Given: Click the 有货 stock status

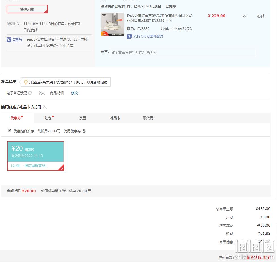Looking at the screenshot, I should tap(261, 16).
